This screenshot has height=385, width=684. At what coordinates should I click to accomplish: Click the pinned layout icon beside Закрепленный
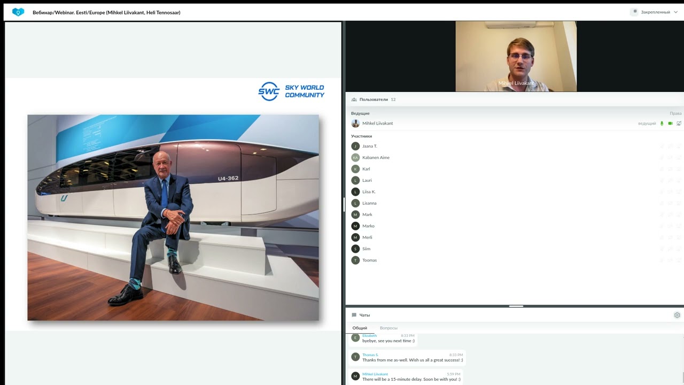click(635, 12)
